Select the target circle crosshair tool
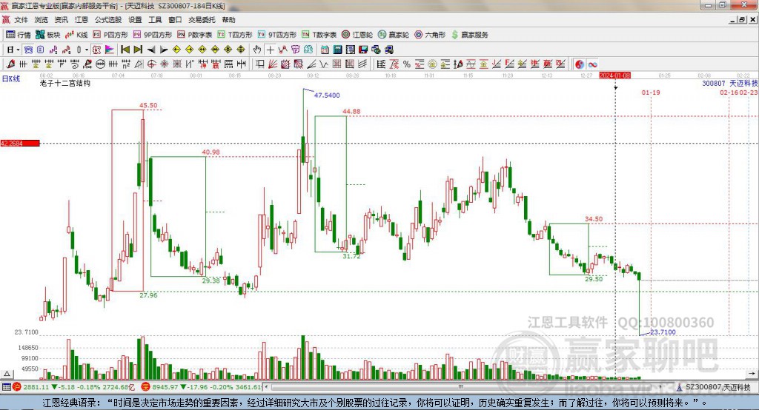This screenshot has width=759, height=410. 151,64
